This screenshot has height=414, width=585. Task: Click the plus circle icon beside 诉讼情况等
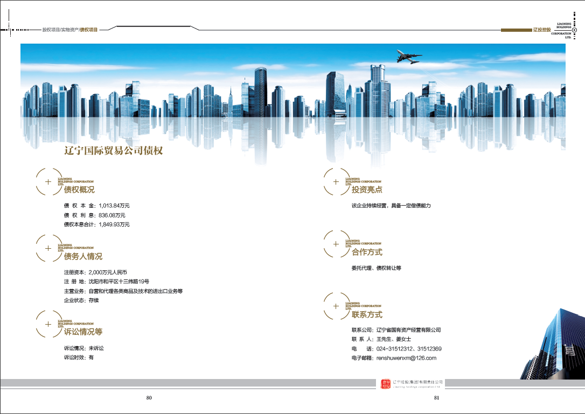(48, 324)
